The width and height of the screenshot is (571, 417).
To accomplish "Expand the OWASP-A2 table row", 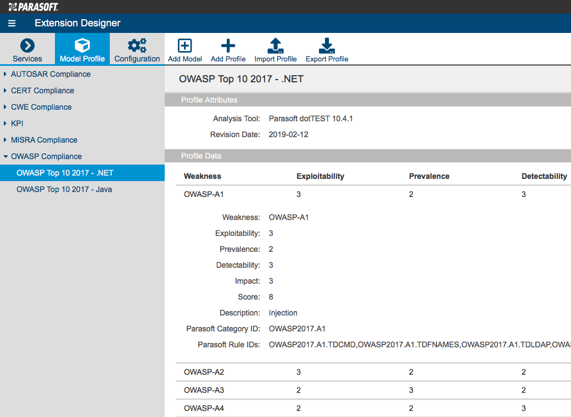I will [x=373, y=372].
